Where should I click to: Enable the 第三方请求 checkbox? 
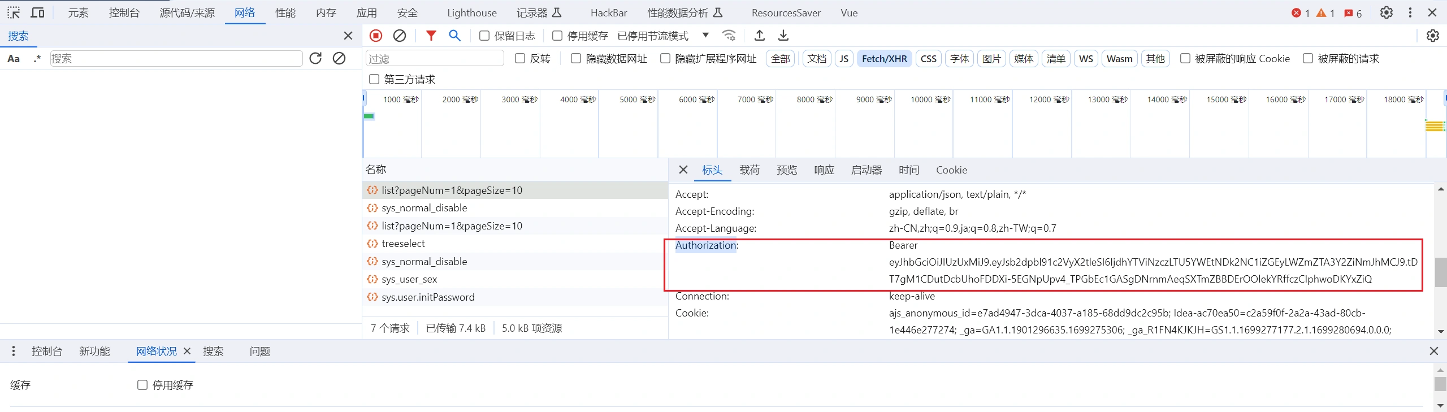[374, 79]
